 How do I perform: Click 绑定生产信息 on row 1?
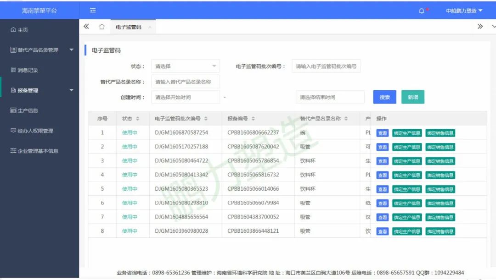[x=407, y=133]
